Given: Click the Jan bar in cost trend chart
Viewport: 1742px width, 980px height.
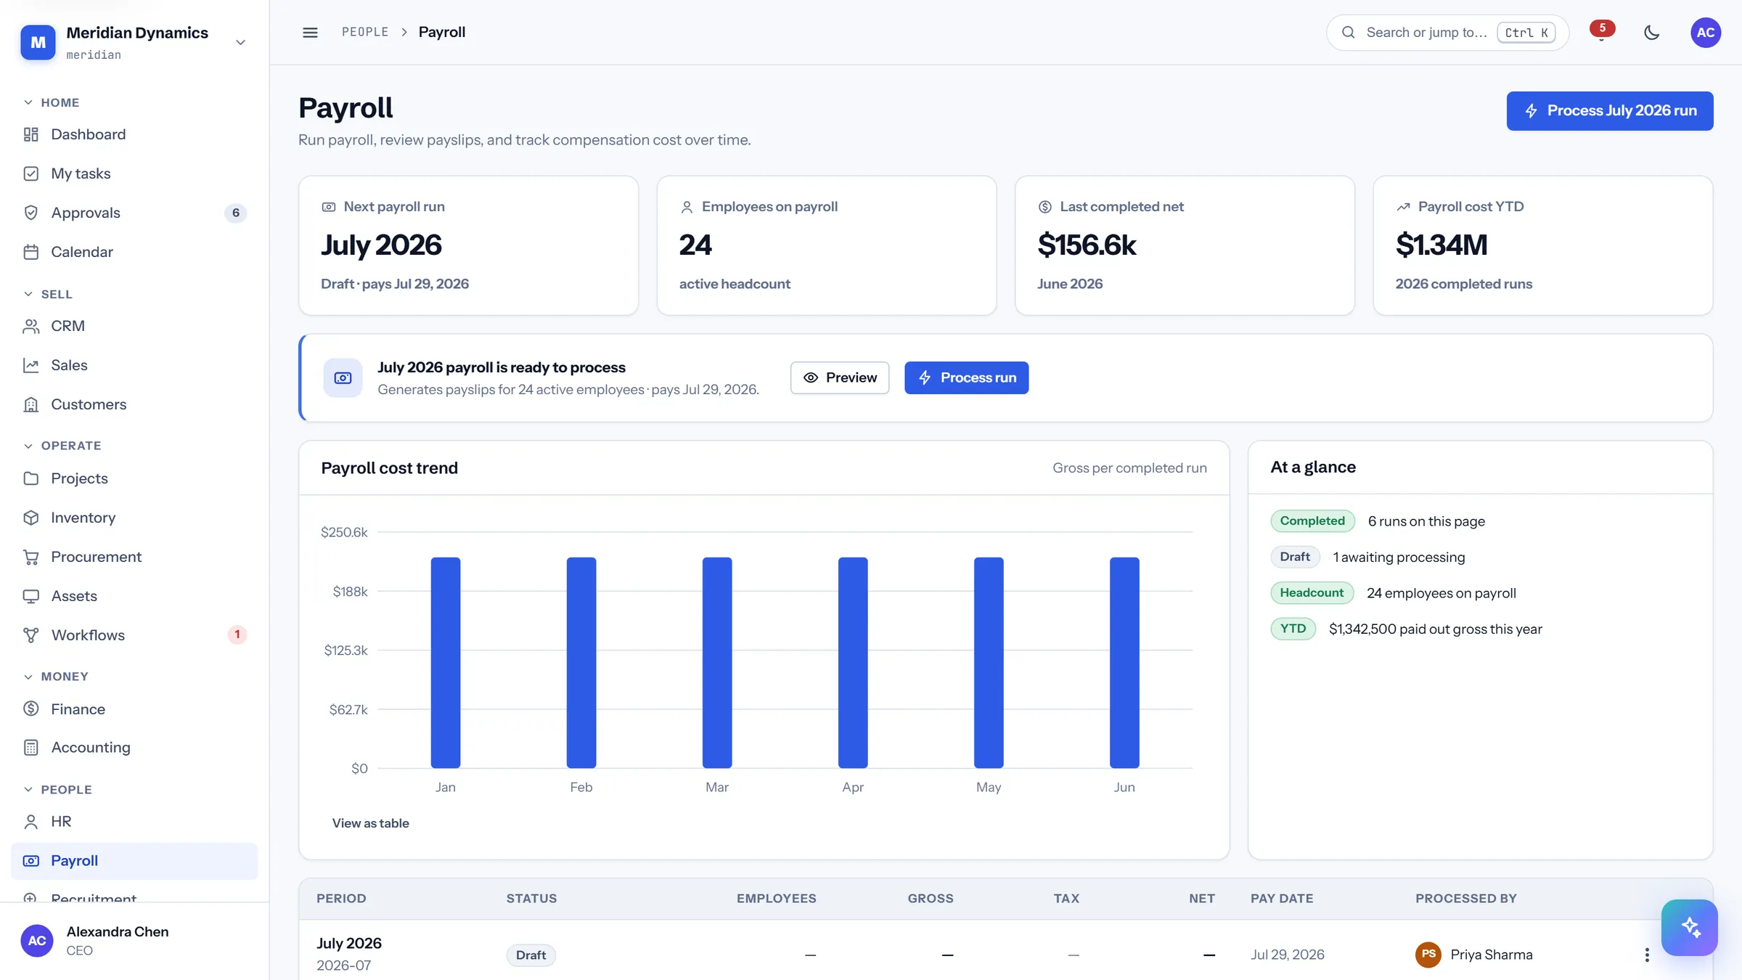Looking at the screenshot, I should point(446,662).
